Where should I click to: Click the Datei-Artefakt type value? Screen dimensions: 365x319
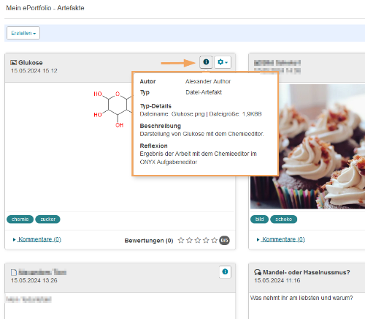pyautogui.click(x=204, y=92)
